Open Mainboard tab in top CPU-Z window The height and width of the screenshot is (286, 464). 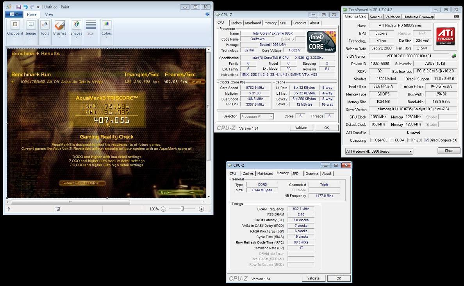tap(253, 23)
